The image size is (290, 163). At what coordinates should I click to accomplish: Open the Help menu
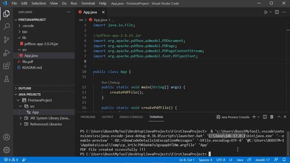tap(102, 3)
